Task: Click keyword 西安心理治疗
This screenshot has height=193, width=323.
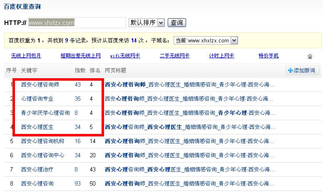Action: click(37, 169)
